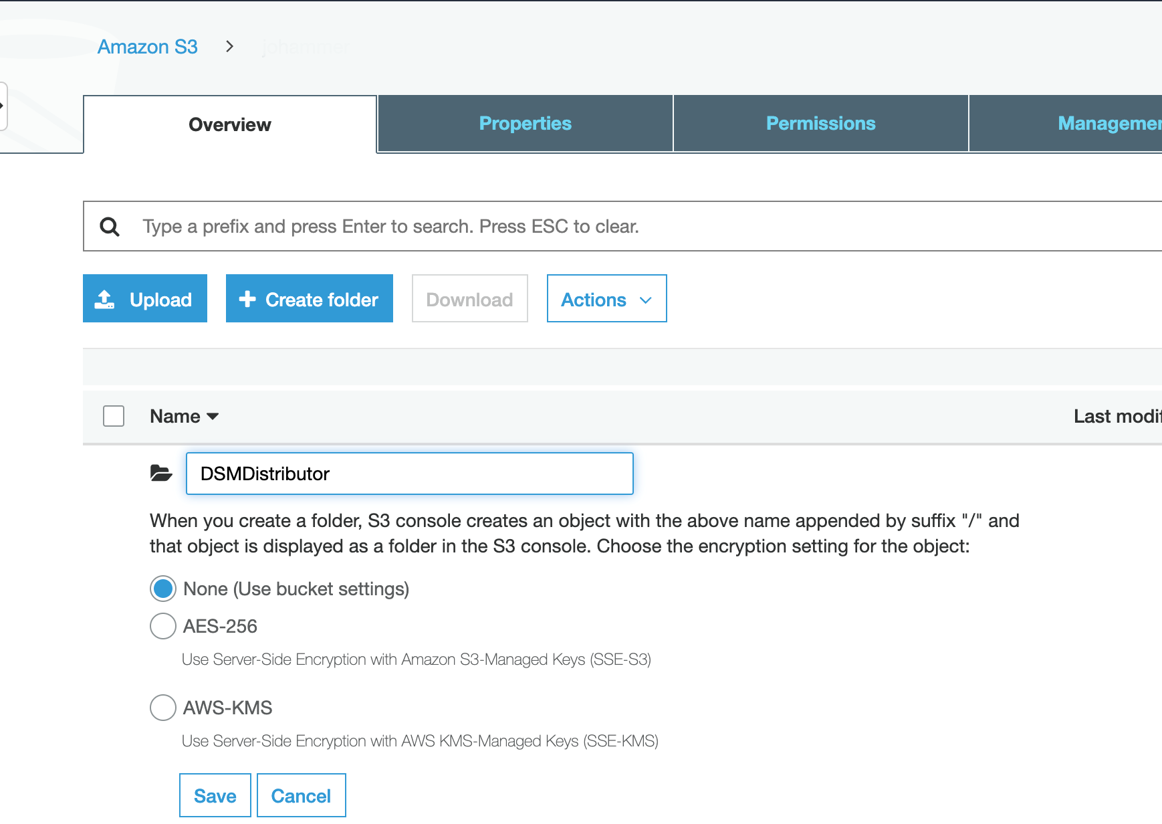The height and width of the screenshot is (824, 1162).
Task: Click the magnifier search icon
Action: (x=110, y=227)
